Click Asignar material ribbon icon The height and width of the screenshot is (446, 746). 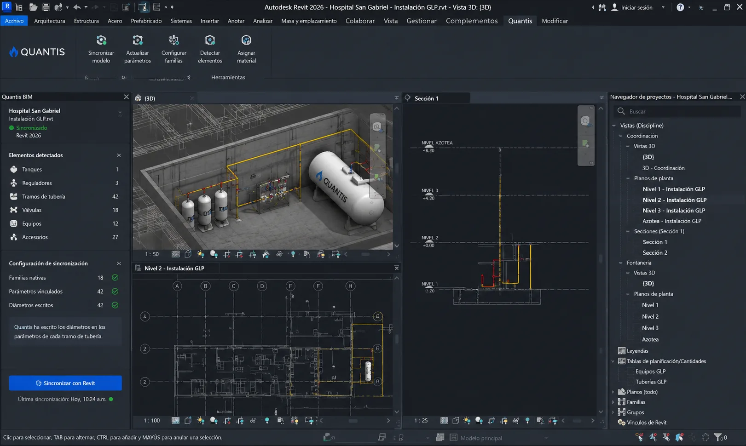pos(246,40)
